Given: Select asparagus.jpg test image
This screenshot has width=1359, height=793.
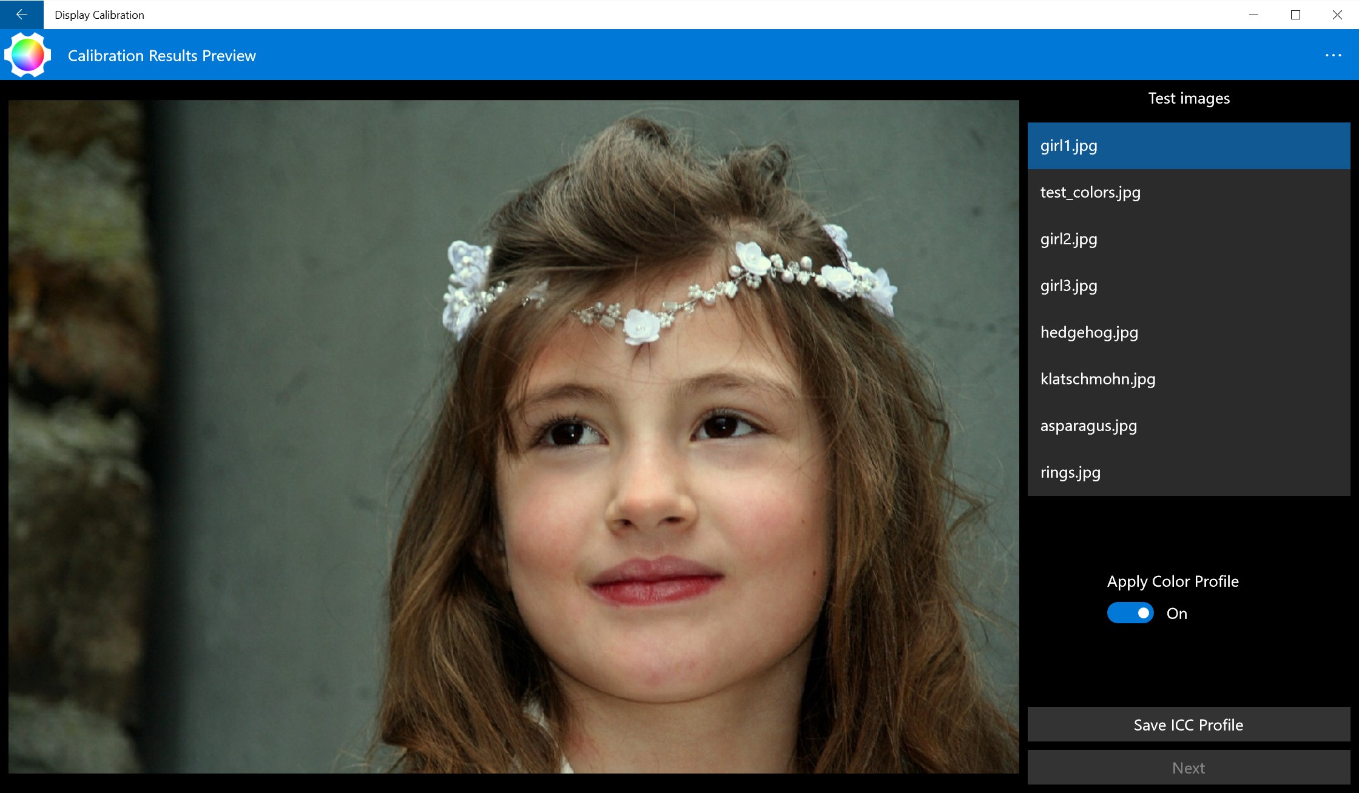Looking at the screenshot, I should point(1088,426).
